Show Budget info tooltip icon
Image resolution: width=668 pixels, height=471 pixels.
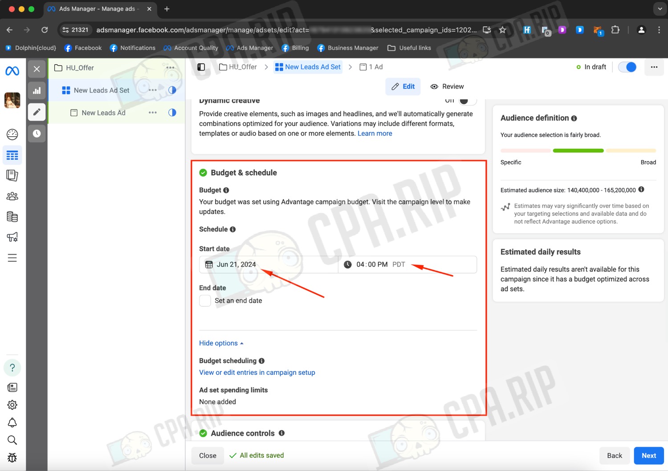(x=226, y=191)
